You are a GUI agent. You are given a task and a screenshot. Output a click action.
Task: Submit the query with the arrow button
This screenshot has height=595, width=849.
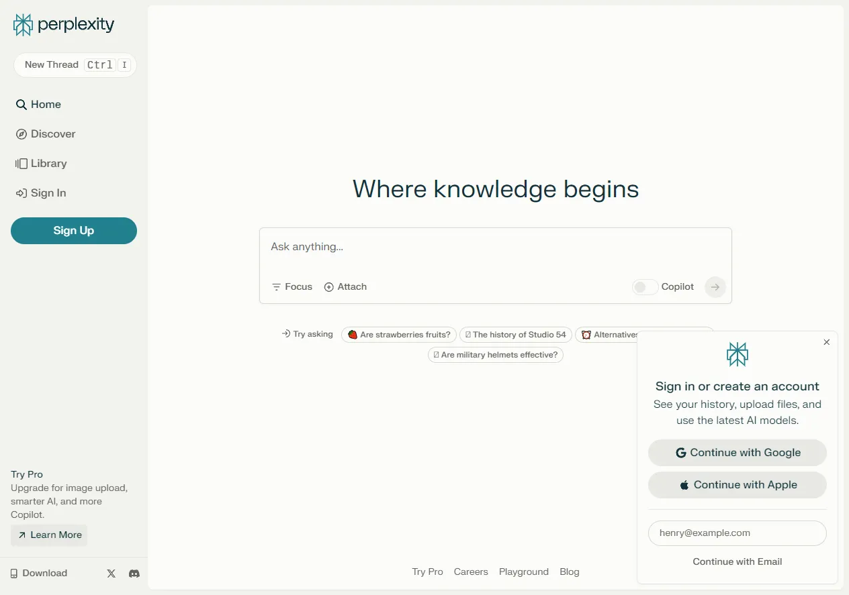tap(715, 287)
